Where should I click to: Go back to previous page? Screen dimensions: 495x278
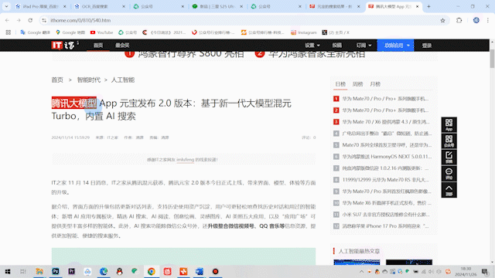[7, 20]
